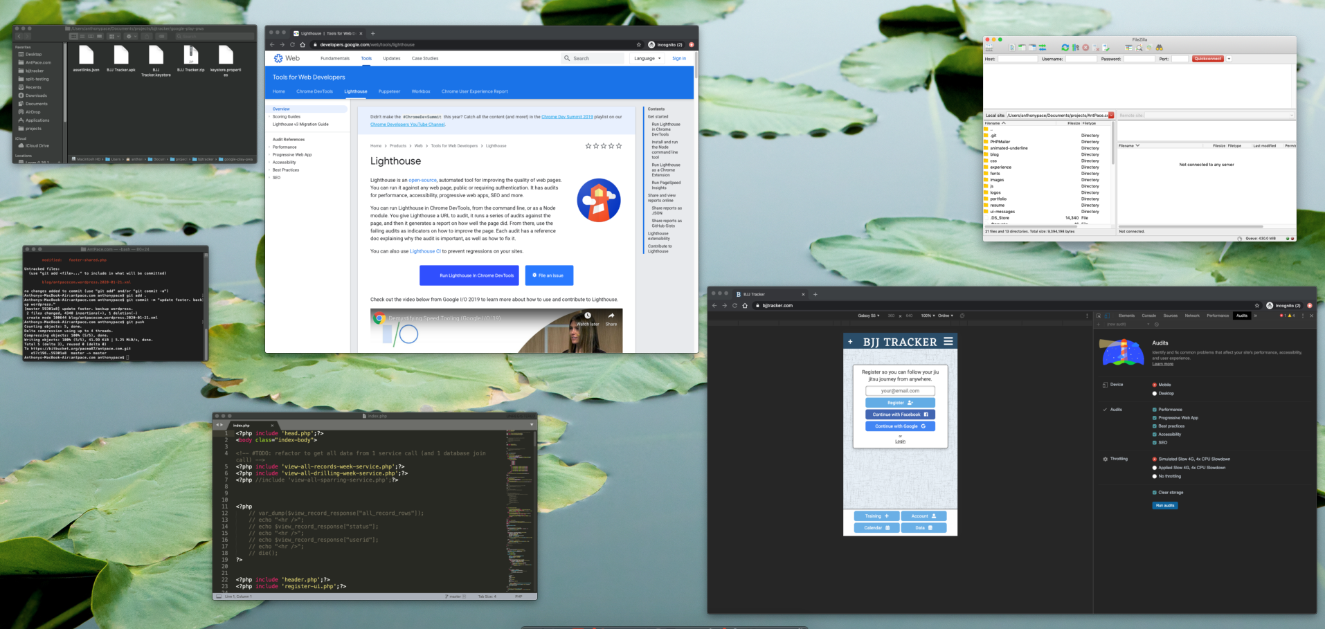Click Continue with Facebook button

(900, 414)
